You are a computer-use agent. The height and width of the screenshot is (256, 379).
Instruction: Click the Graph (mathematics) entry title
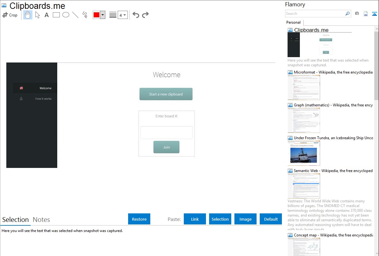333,105
